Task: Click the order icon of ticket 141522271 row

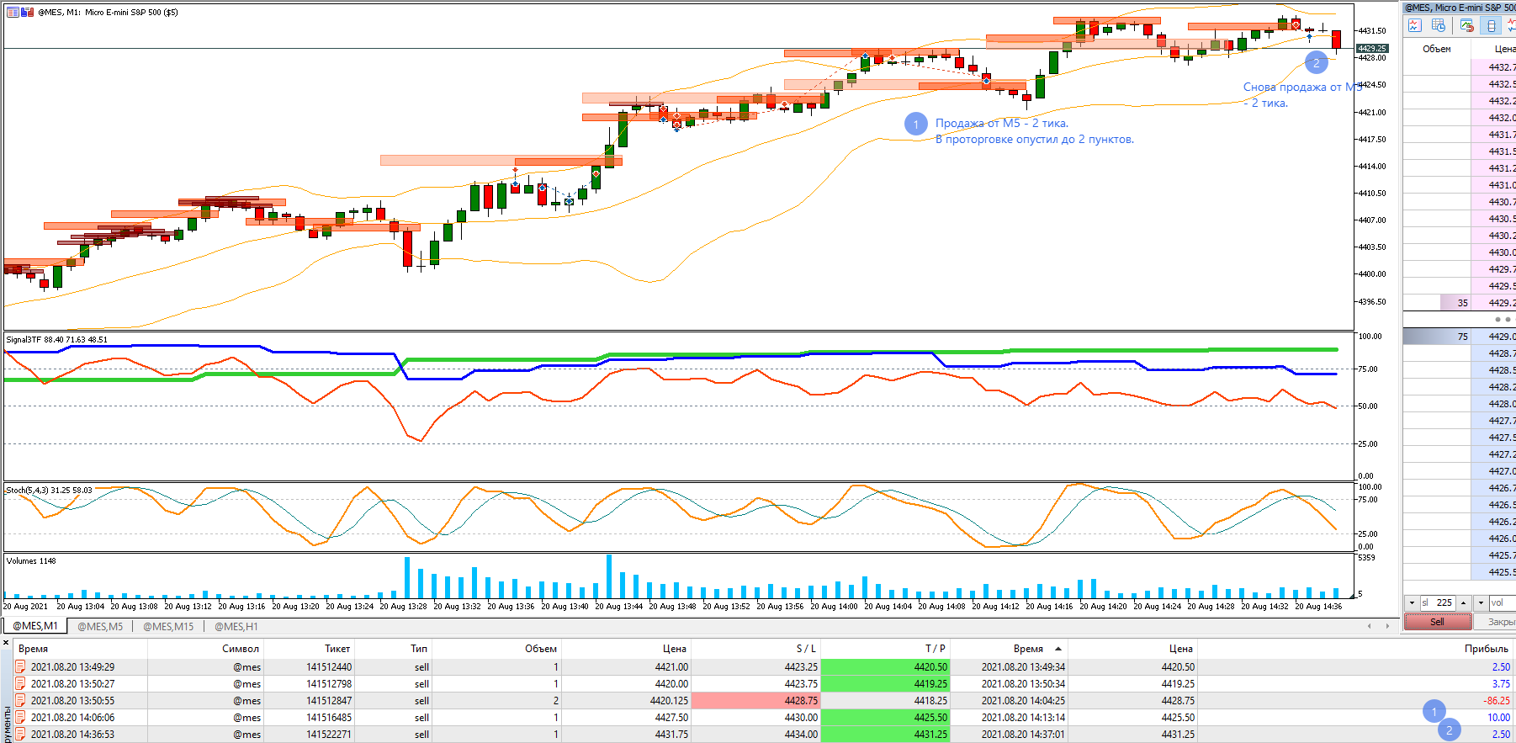Action: [x=20, y=734]
